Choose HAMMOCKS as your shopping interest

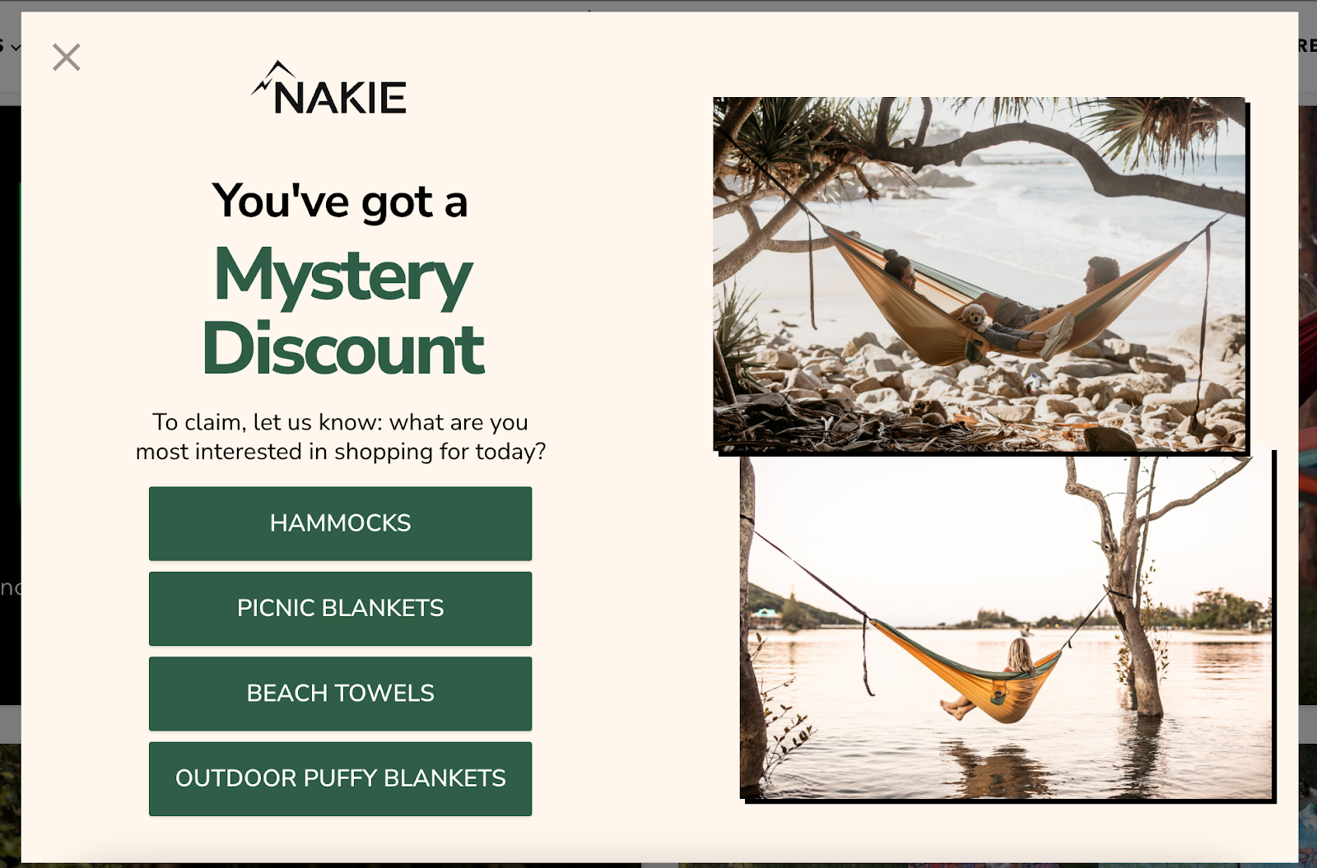(x=340, y=523)
